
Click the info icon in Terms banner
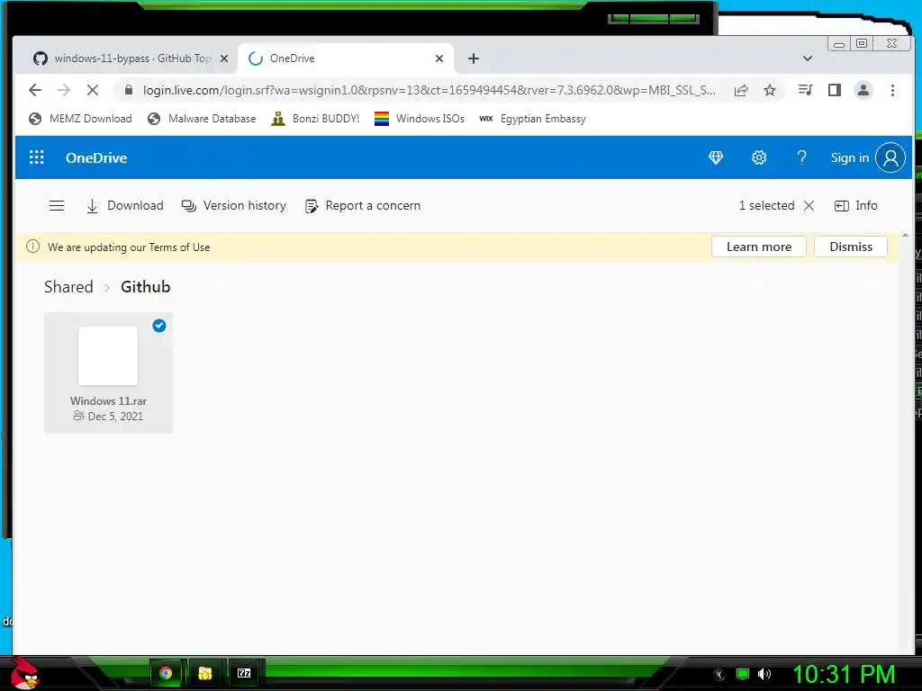(33, 247)
